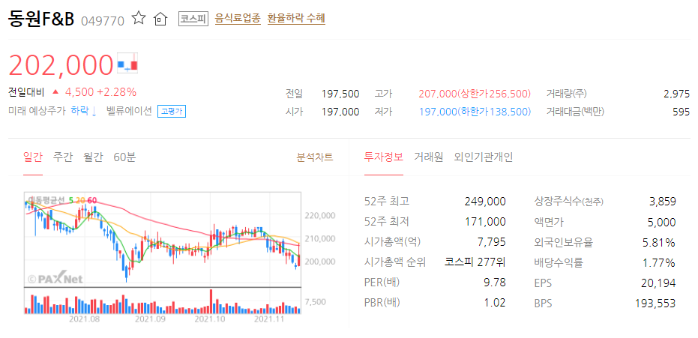Click the mini candlestick icon beside 202,000
This screenshot has width=698, height=338.
click(127, 63)
